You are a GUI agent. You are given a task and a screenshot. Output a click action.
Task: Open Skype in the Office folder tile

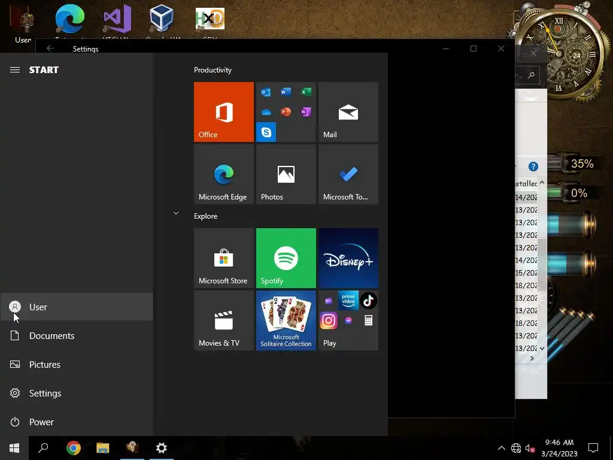point(266,132)
